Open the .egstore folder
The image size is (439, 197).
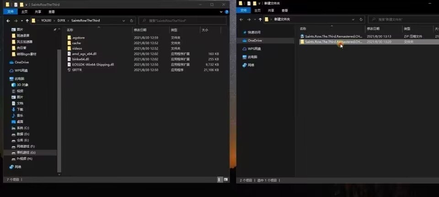tap(78, 37)
